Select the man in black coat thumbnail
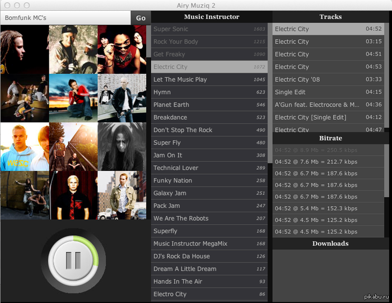Screen dimensions: 392x303 pyautogui.click(x=122, y=98)
